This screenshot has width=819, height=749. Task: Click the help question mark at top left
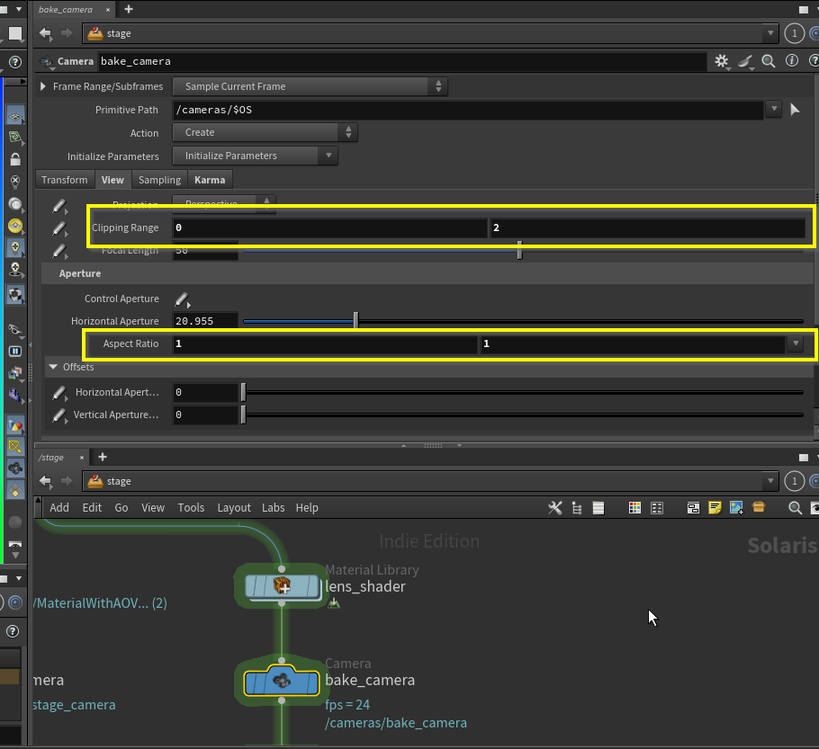[15, 62]
